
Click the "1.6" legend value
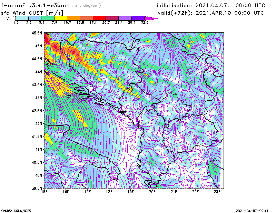pos(16,22)
